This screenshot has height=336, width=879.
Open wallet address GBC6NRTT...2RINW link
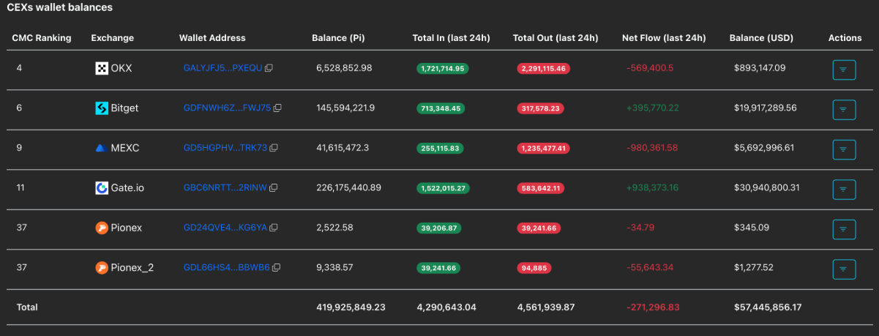(x=225, y=188)
